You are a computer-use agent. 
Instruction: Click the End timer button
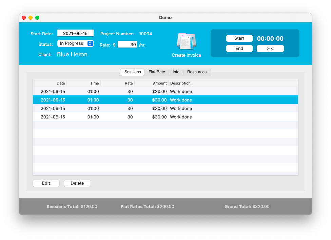(x=239, y=49)
